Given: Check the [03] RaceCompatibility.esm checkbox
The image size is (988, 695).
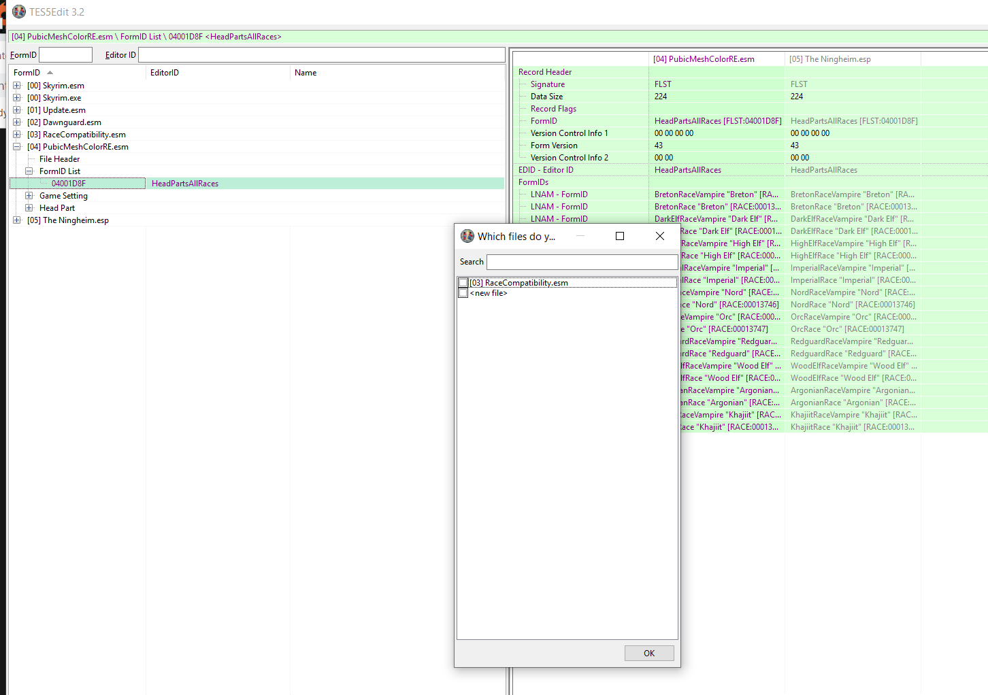Looking at the screenshot, I should [463, 283].
